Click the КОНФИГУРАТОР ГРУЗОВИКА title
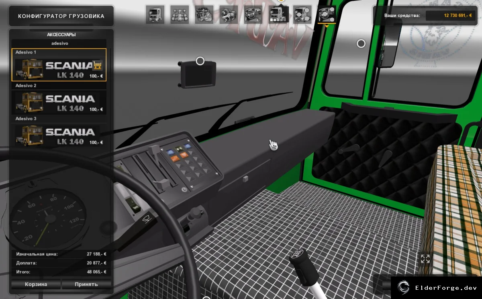 click(x=61, y=16)
